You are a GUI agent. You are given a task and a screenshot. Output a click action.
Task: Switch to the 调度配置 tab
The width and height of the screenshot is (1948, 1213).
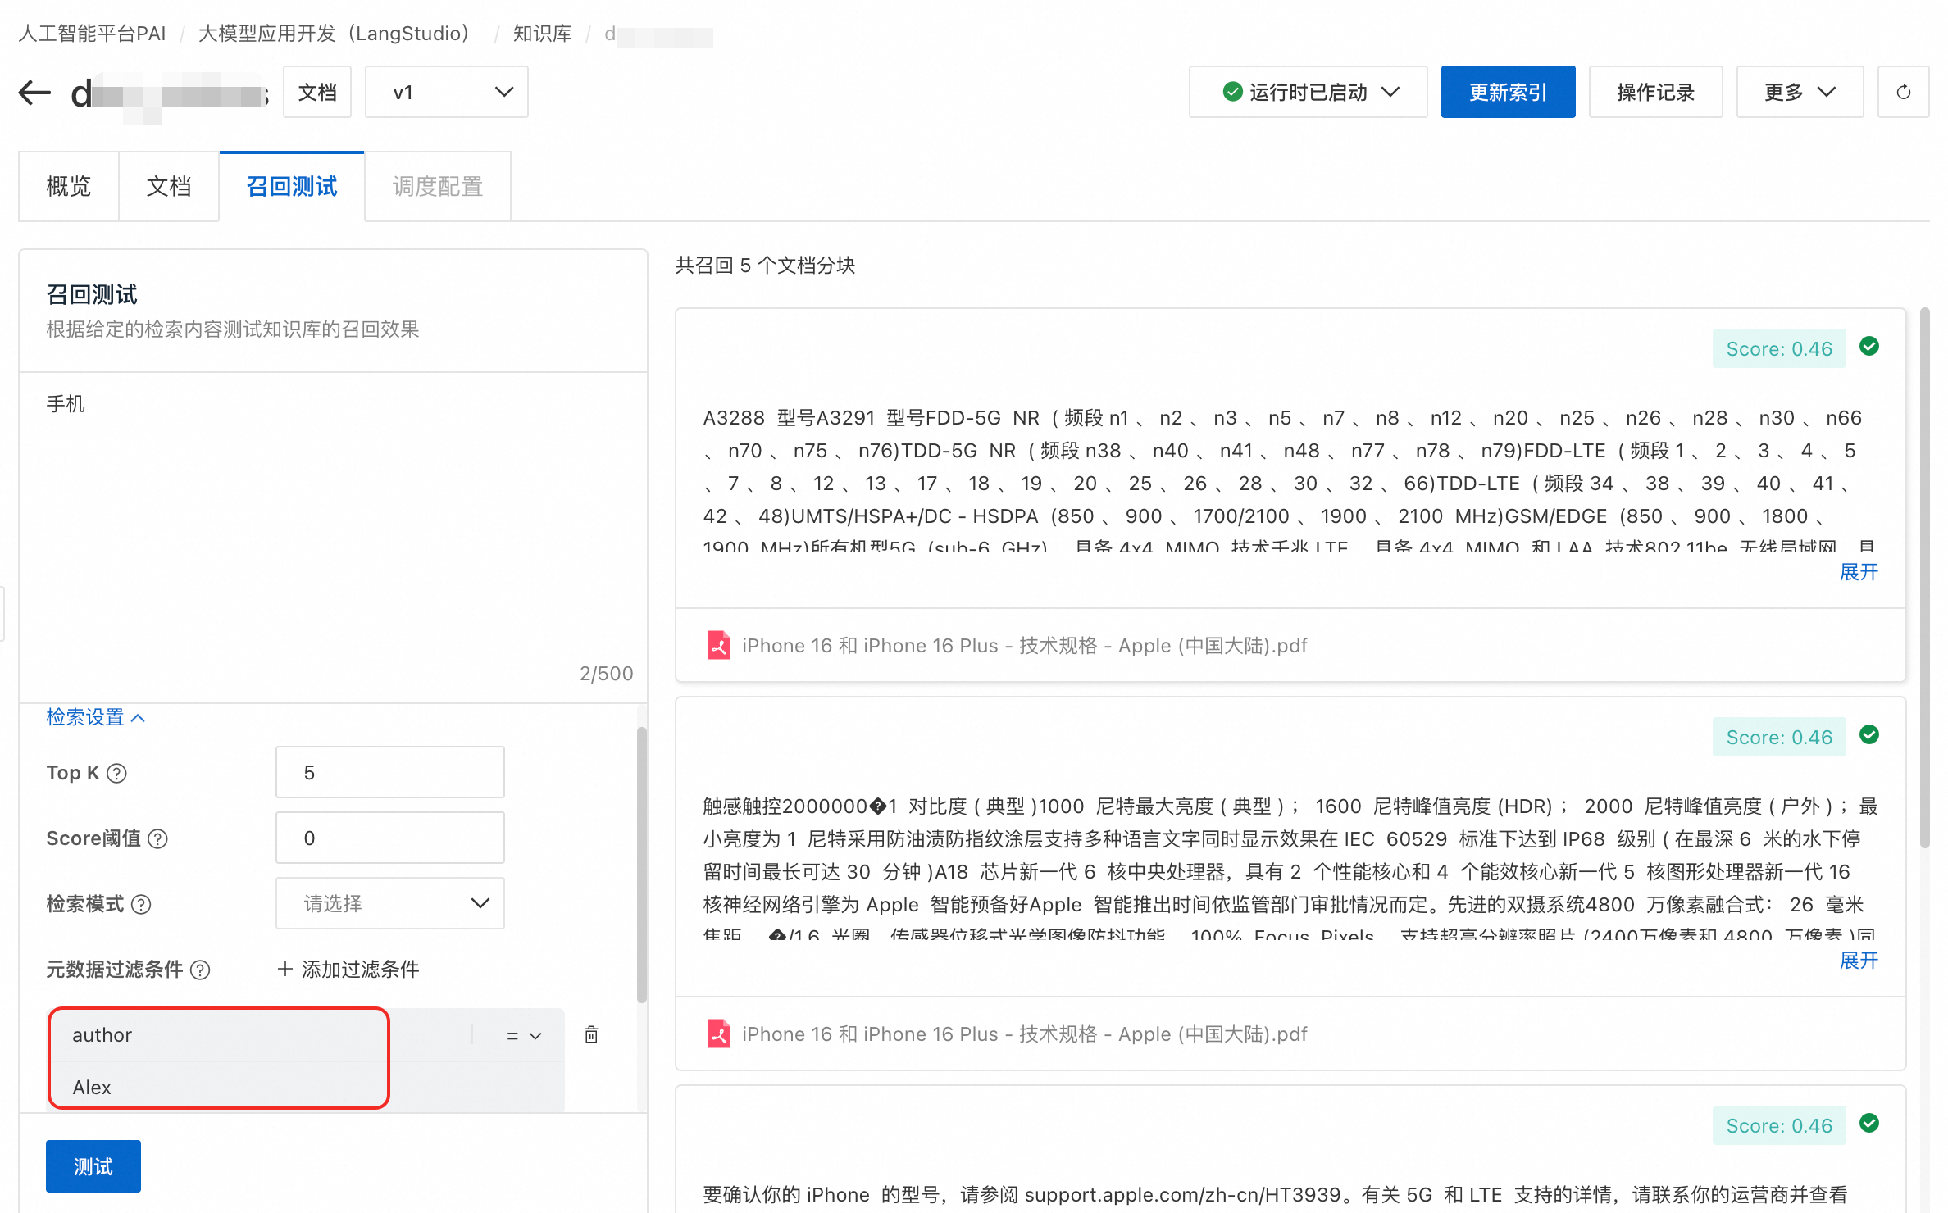coord(437,187)
